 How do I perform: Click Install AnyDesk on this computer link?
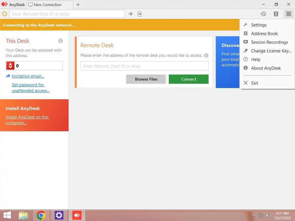[x=27, y=120]
